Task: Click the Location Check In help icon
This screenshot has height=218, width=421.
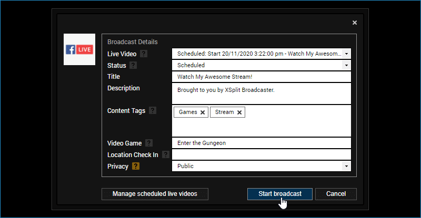Action: [166, 155]
